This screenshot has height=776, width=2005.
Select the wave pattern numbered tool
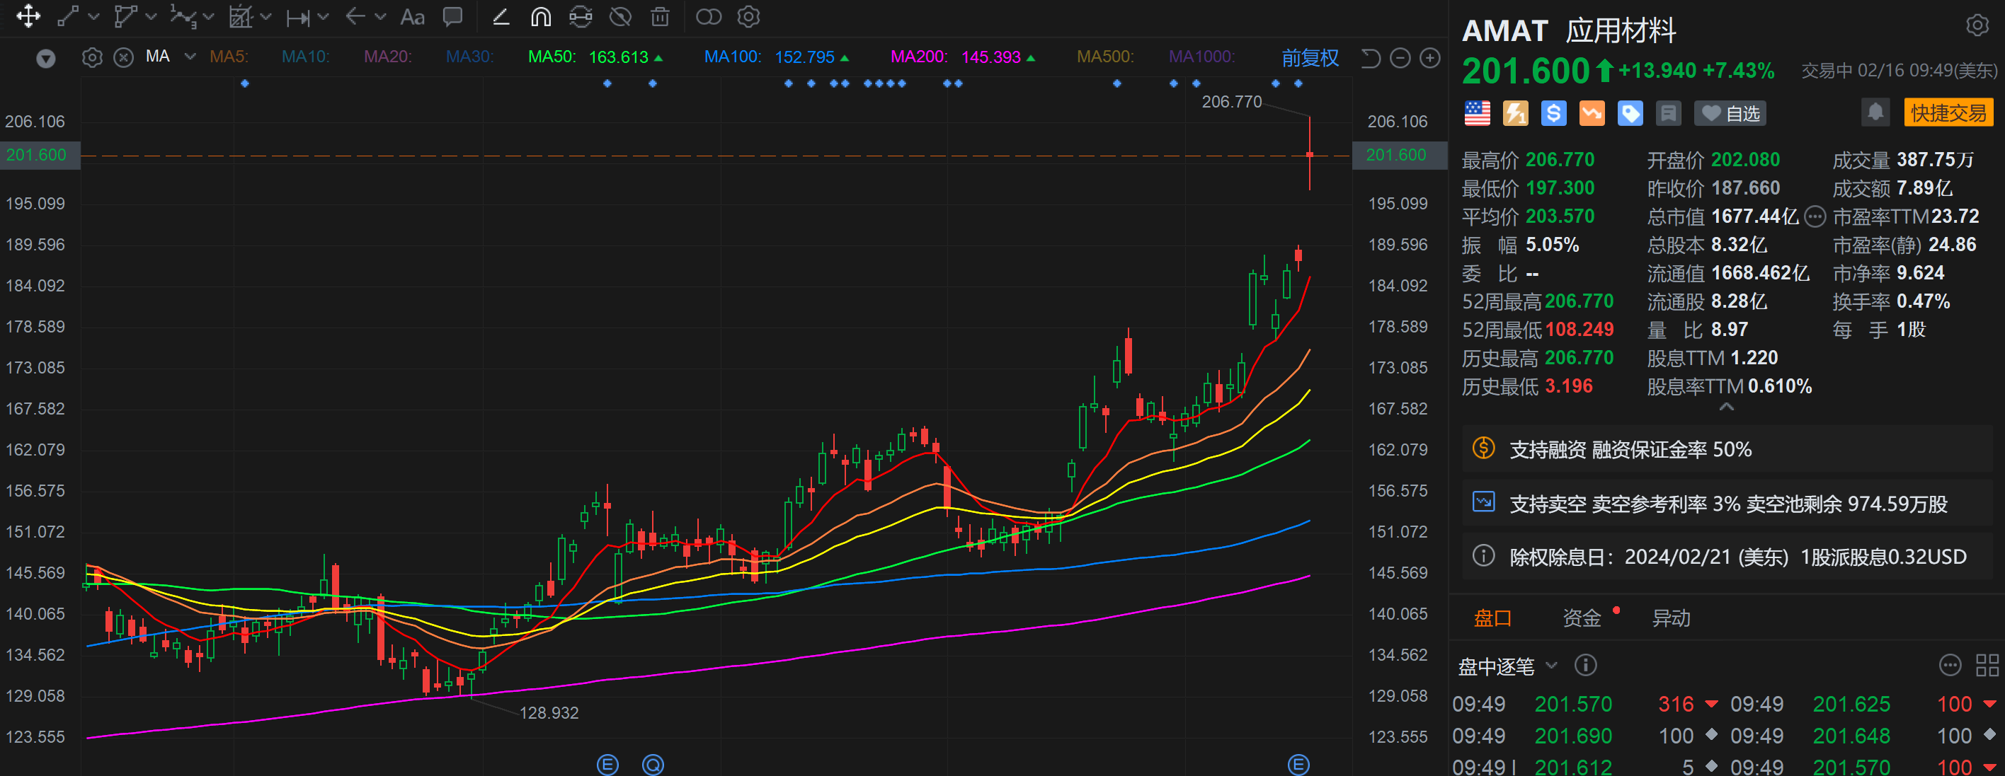183,16
